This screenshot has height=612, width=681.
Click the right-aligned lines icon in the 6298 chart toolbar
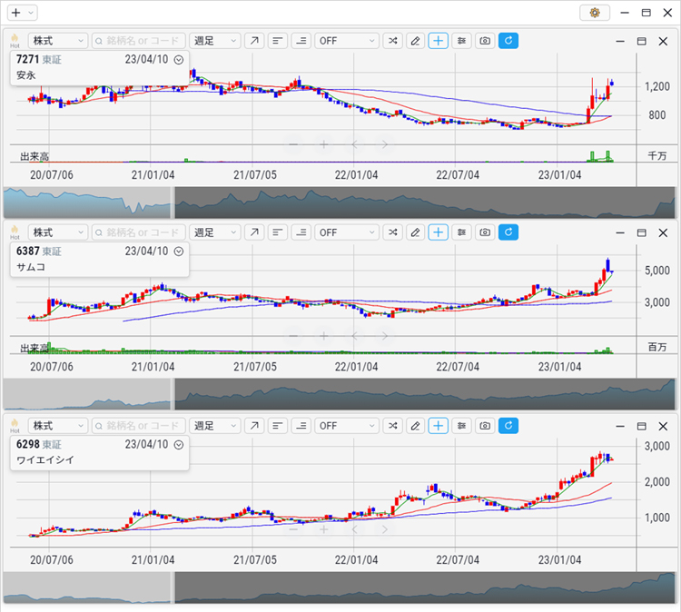coord(300,426)
